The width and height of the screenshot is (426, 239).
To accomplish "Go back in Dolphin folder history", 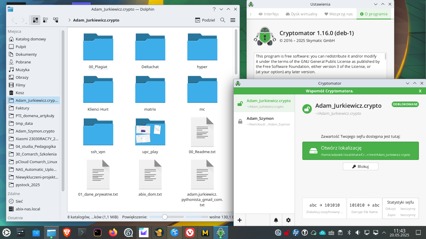I will [x=13, y=20].
